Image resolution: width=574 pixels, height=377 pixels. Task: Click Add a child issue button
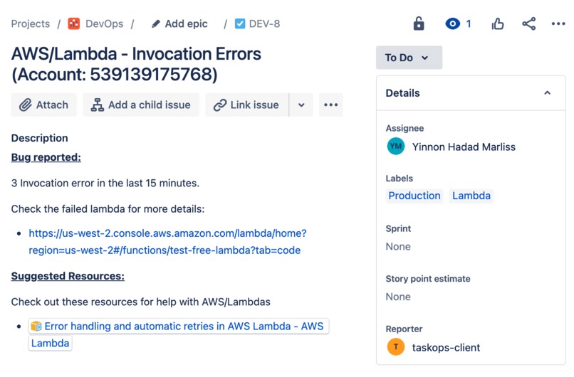coord(141,105)
